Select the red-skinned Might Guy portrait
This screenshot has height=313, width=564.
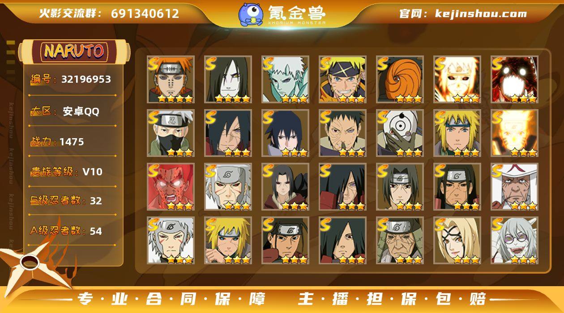[x=171, y=187]
